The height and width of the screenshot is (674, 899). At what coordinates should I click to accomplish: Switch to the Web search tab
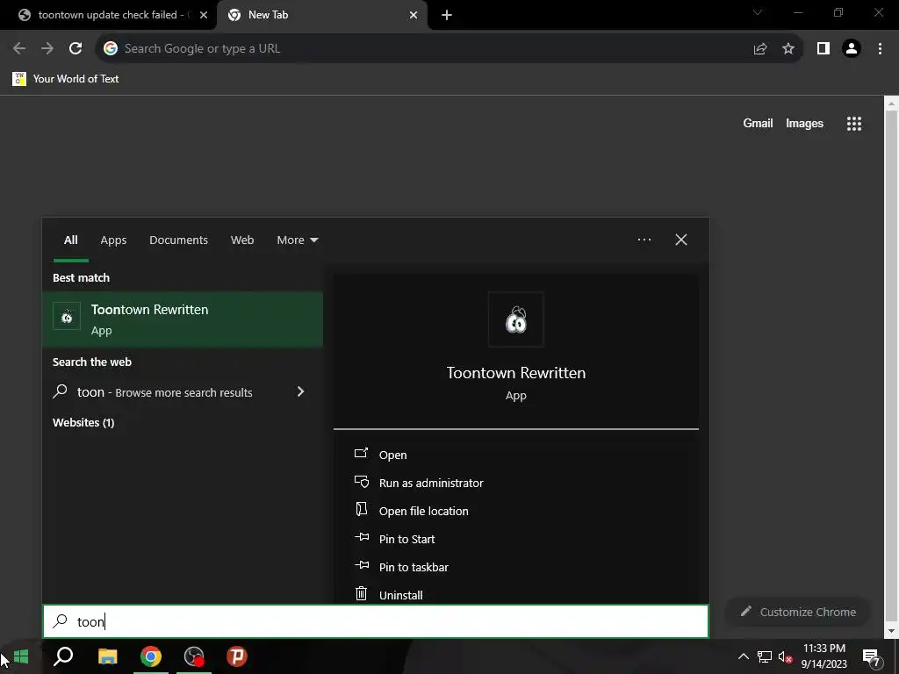click(x=242, y=240)
